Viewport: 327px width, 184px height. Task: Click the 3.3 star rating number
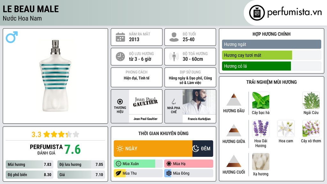click(36, 134)
